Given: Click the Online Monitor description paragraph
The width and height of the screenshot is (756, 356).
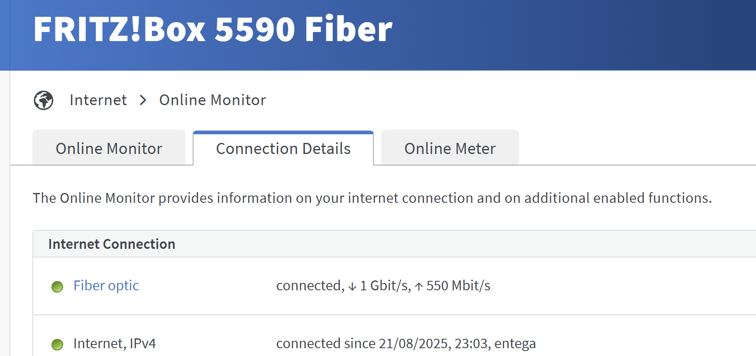Looking at the screenshot, I should click(372, 198).
